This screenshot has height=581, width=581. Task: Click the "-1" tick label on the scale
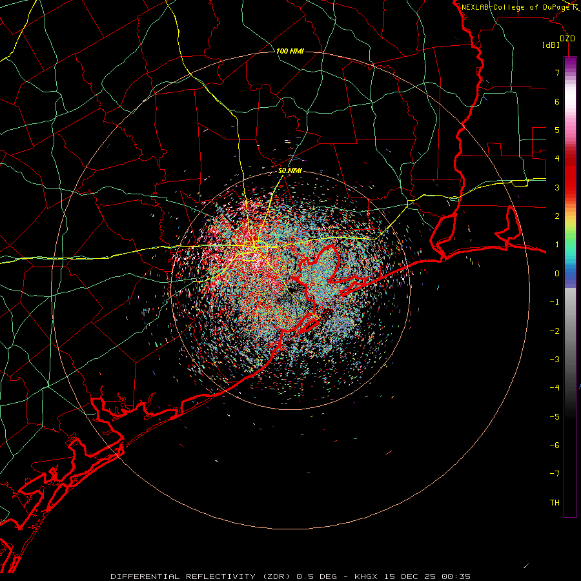pos(555,302)
